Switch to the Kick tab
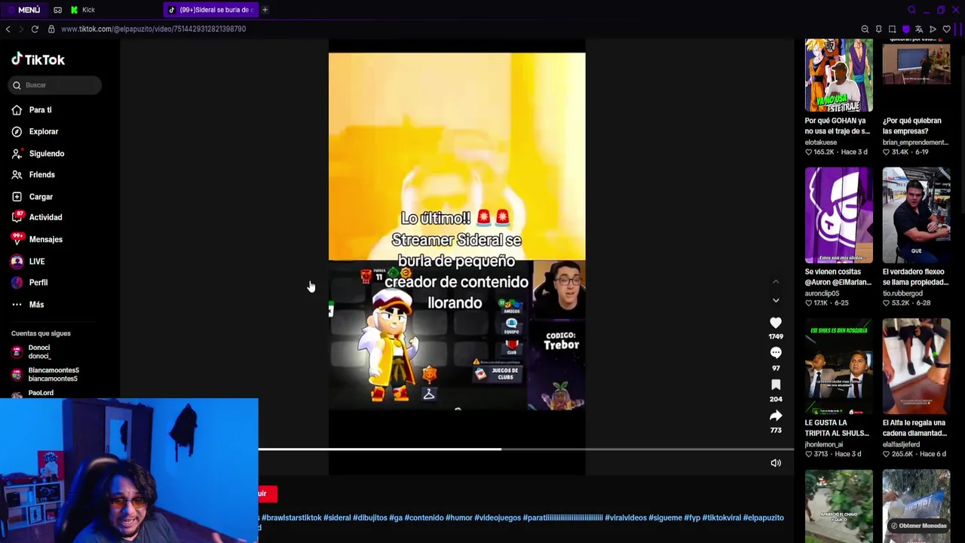965x543 pixels. (x=83, y=10)
